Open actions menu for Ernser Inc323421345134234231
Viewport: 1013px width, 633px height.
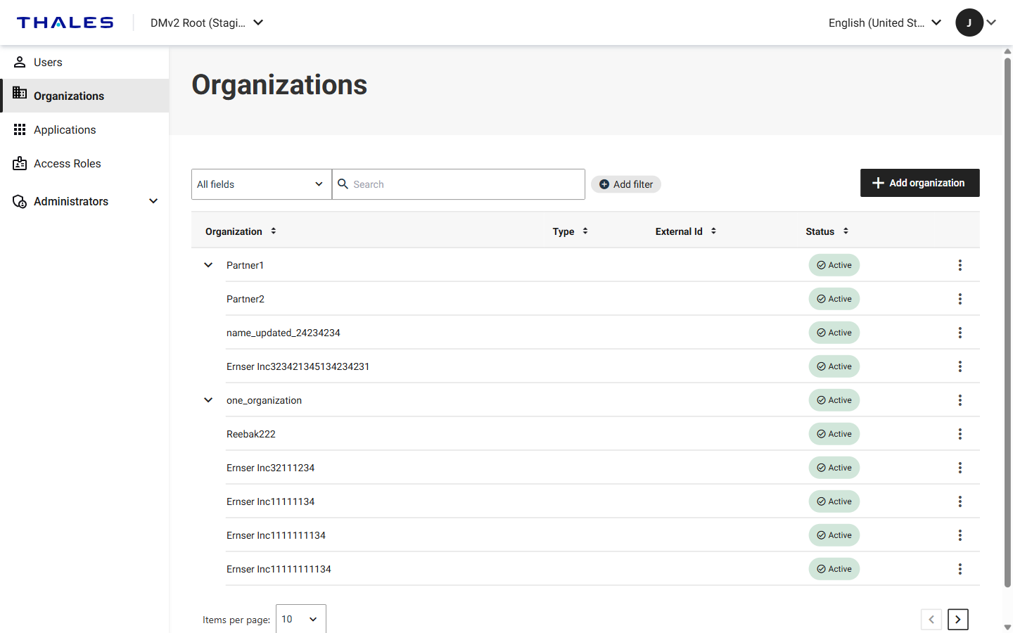[x=960, y=366]
